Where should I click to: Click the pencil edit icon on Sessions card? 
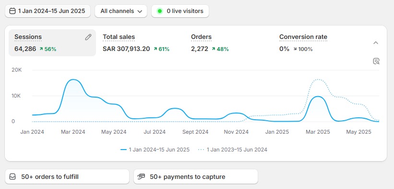88,37
